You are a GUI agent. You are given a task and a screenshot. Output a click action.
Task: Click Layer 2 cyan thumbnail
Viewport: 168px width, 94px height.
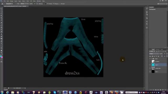pos(153,65)
